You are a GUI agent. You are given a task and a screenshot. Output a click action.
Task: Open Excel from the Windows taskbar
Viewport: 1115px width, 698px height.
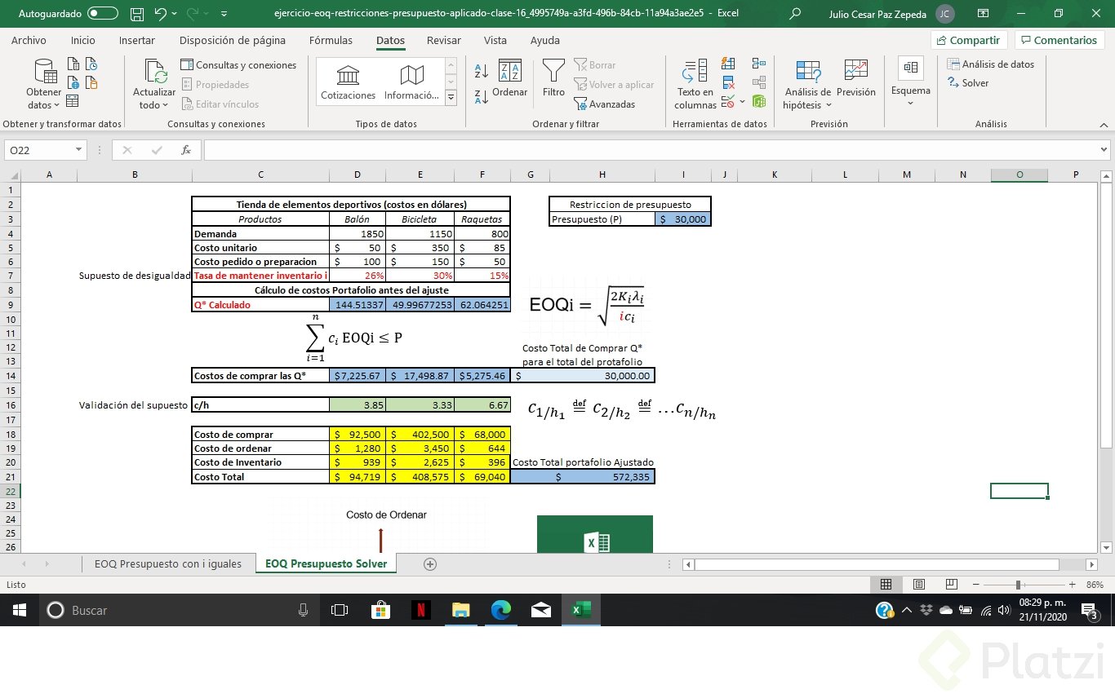580,610
